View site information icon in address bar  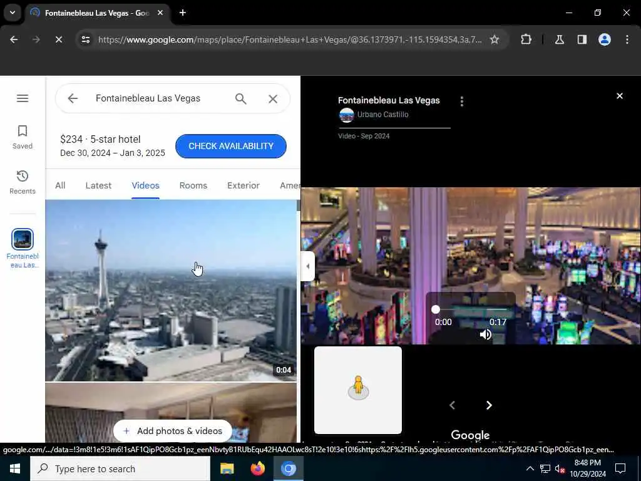pos(85,39)
